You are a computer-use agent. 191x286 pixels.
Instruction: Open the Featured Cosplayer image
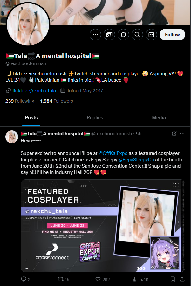[103, 226]
